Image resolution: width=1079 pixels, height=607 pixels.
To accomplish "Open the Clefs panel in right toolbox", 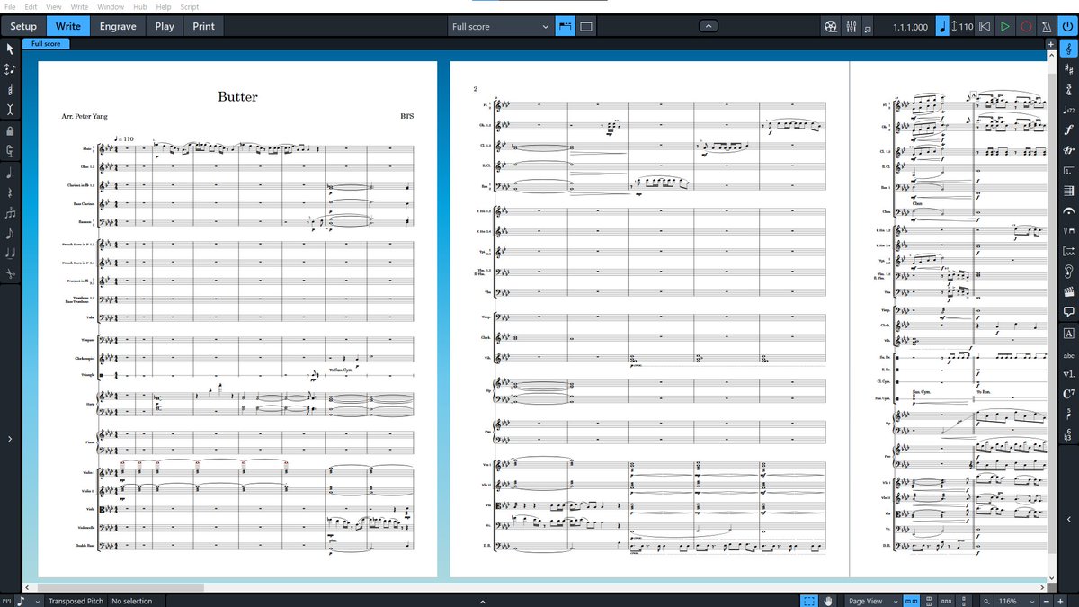I will [1068, 49].
